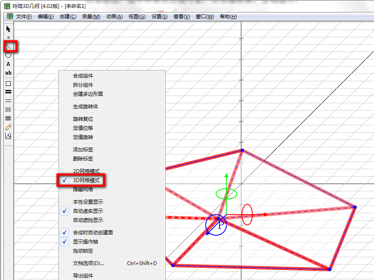Open the 文件(F) menu
Viewport: 374px width, 280px height.
pos(24,17)
